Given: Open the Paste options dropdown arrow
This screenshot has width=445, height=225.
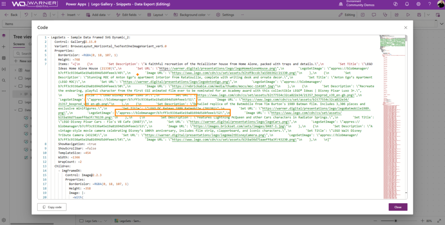Looking at the screenshot, I should [53, 15].
